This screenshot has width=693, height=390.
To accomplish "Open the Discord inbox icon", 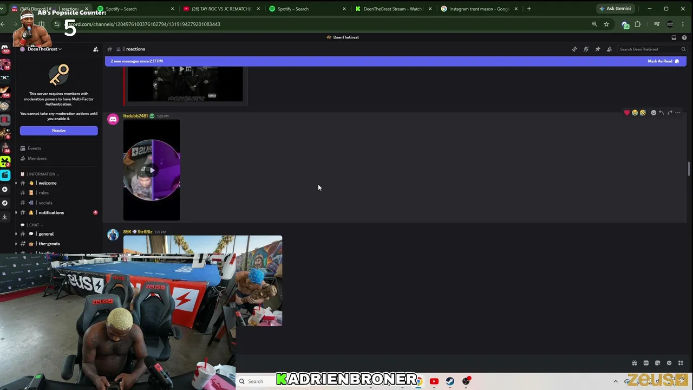I will click(674, 37).
